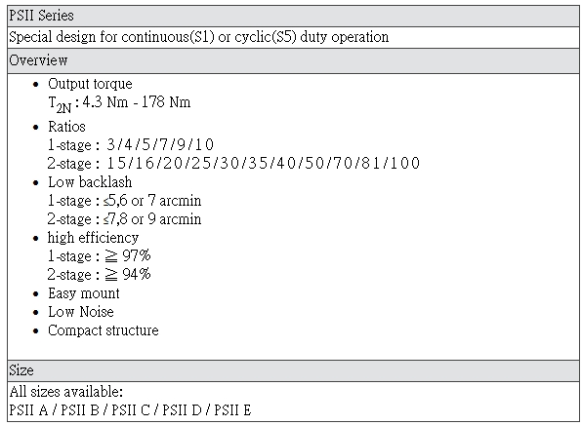Click the Low Noise bullet item
The image size is (582, 426).
pos(81,312)
